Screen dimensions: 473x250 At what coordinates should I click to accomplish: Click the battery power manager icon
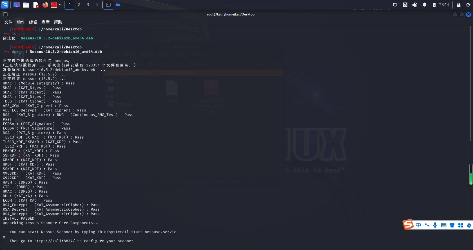point(434,5)
